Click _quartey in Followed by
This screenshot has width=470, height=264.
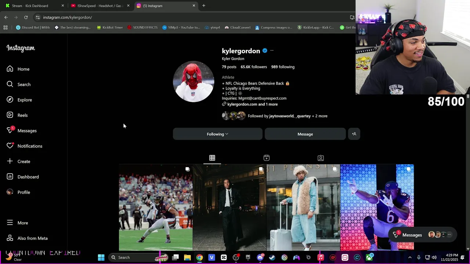coord(303,116)
